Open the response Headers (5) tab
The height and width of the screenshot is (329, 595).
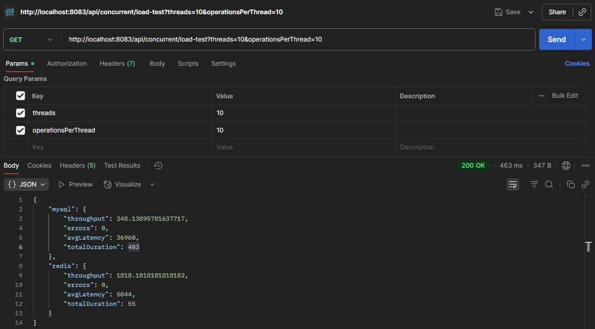coord(77,166)
